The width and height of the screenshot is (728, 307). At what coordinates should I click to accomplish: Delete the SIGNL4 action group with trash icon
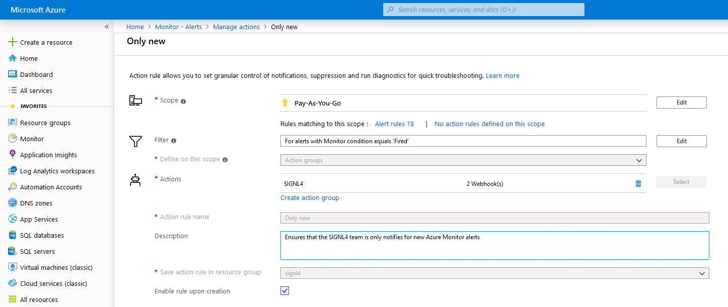pos(638,183)
